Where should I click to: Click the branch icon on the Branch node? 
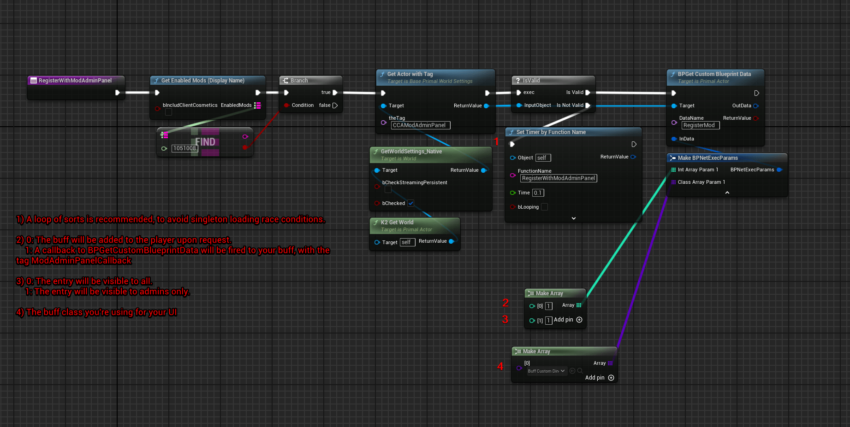point(286,80)
